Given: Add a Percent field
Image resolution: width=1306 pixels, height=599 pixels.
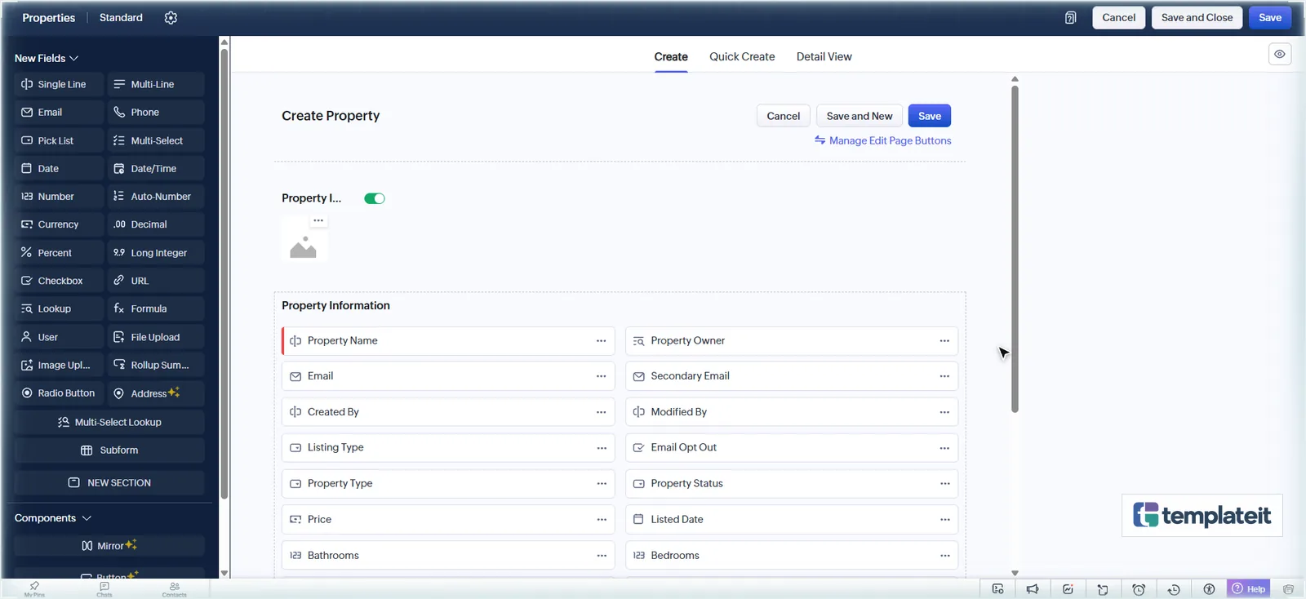Looking at the screenshot, I should pyautogui.click(x=60, y=253).
